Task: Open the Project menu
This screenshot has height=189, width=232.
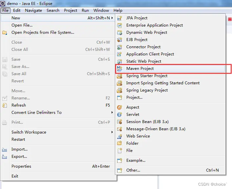Action: tap(71, 10)
